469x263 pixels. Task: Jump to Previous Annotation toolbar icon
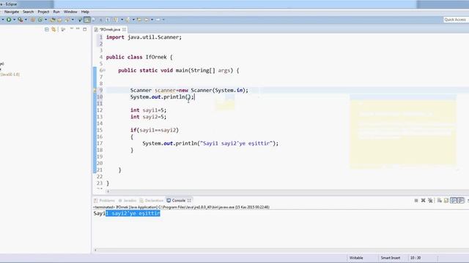click(128, 20)
